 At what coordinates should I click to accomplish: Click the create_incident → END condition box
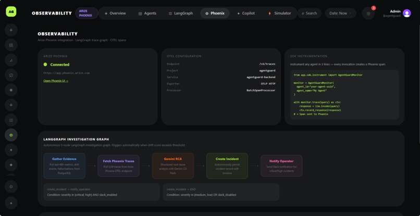221,192
